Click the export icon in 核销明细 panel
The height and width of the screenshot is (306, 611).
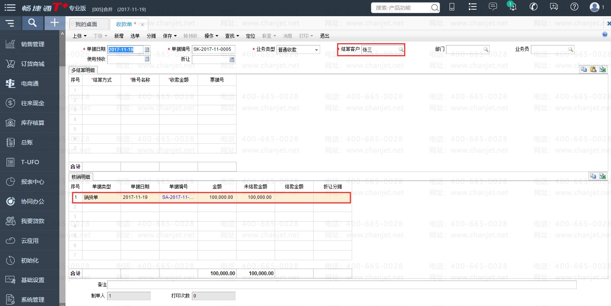(603, 176)
